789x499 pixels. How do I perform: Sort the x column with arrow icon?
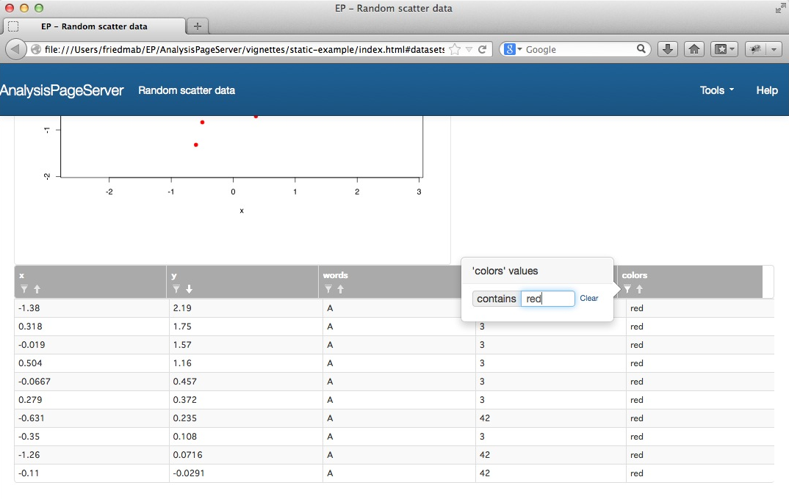[x=37, y=289]
